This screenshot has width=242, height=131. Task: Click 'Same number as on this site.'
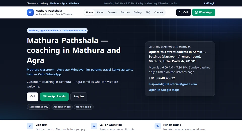point(117,129)
